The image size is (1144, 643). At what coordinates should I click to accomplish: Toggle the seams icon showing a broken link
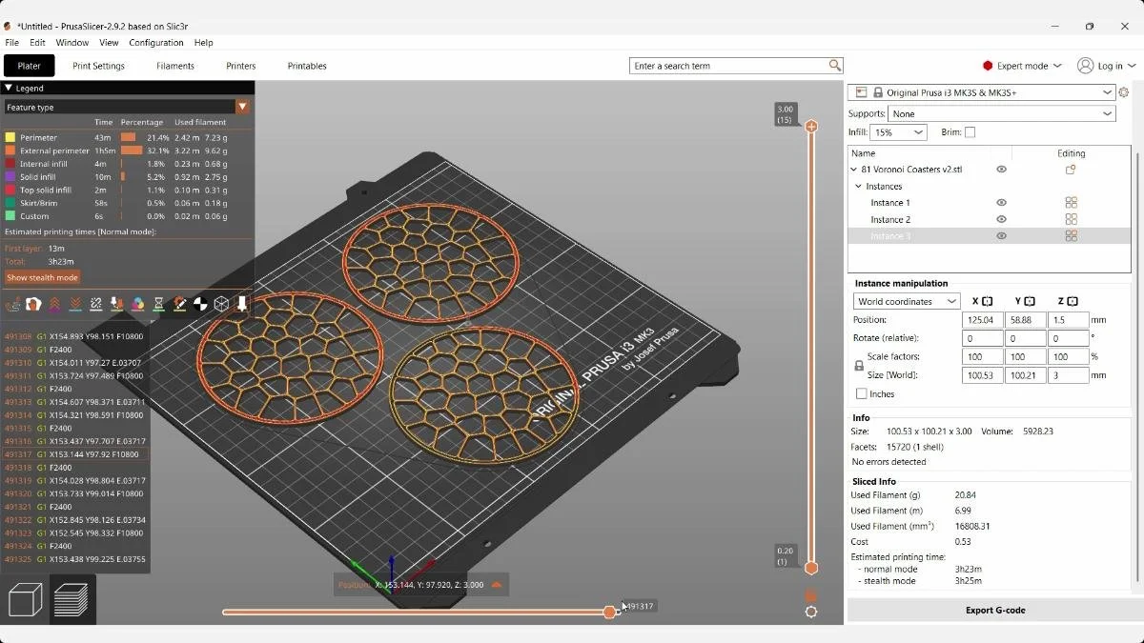point(96,304)
